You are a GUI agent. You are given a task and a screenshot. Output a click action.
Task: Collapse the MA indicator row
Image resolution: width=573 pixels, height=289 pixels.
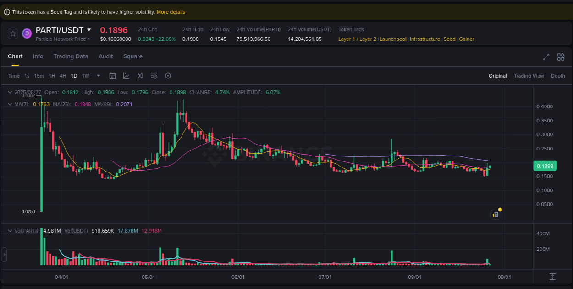click(9, 104)
